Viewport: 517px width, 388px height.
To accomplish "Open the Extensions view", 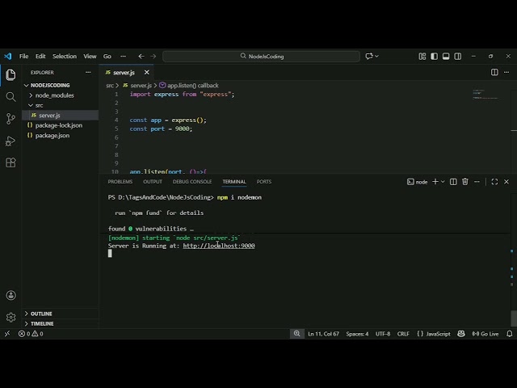I will click(11, 162).
